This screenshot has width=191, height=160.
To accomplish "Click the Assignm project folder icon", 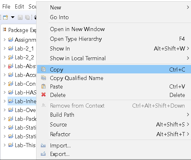I will pyautogui.click(x=11, y=40).
